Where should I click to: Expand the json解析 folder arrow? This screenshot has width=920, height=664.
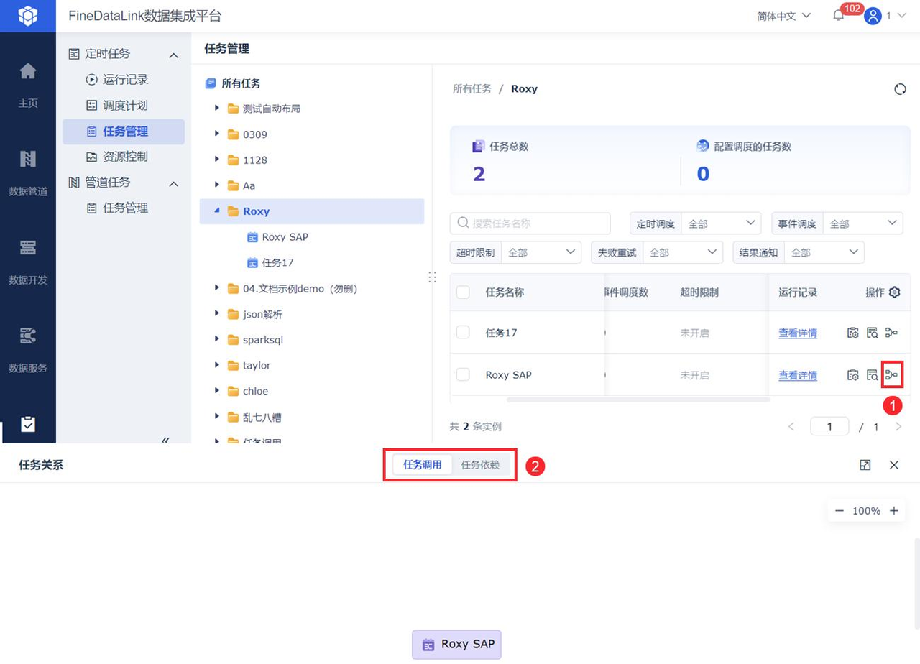[x=216, y=314]
